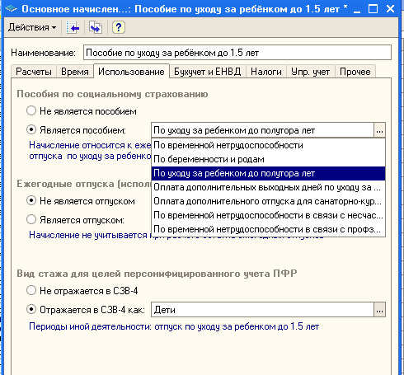Click the ellipsis button of the Дети field
Image resolution: width=404 pixels, height=375 pixels.
click(379, 310)
